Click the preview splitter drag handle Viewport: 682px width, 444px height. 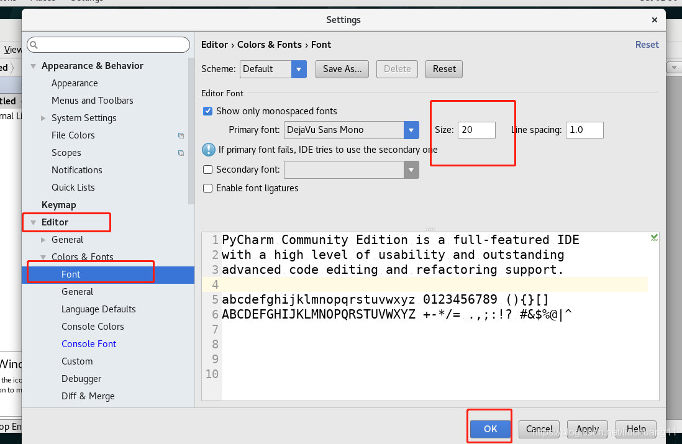[x=430, y=229]
